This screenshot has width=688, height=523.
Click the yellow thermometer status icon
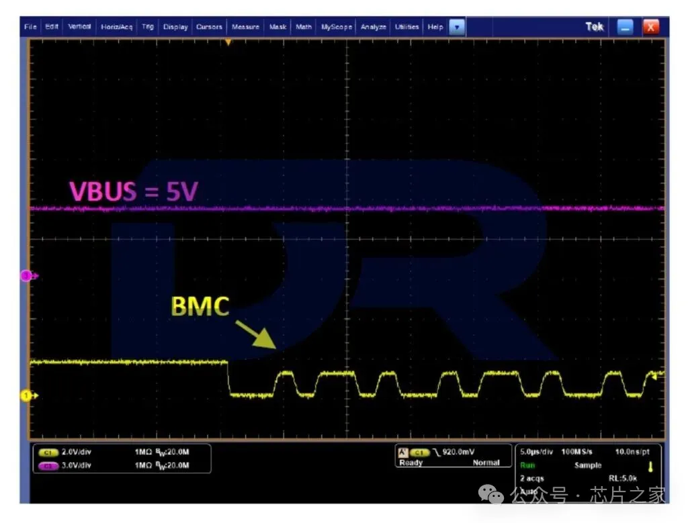pyautogui.click(x=650, y=466)
